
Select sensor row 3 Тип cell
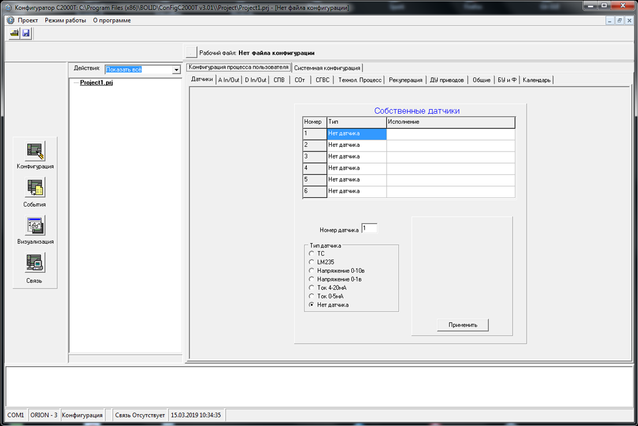[x=356, y=157]
